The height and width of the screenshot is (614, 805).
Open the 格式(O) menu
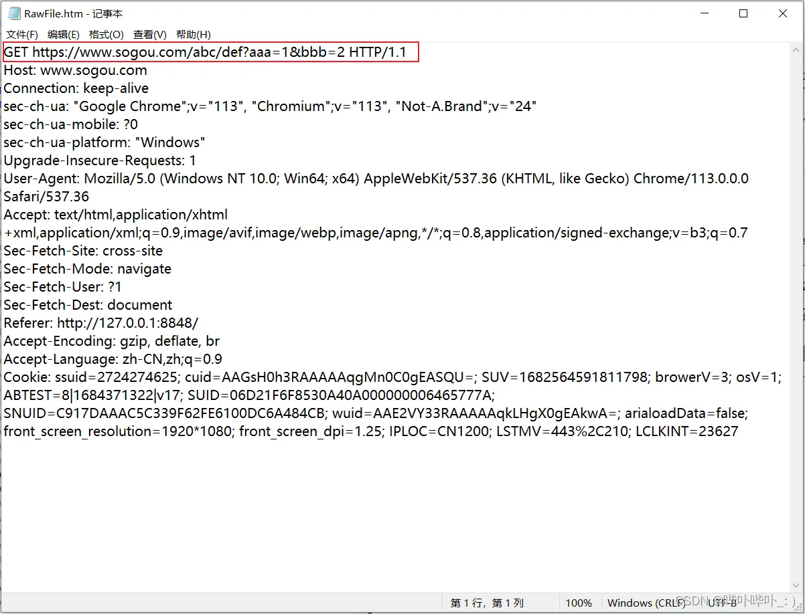point(106,35)
